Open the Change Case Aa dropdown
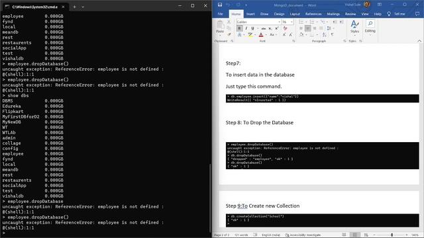The width and height of the screenshot is (424, 238). click(x=273, y=35)
